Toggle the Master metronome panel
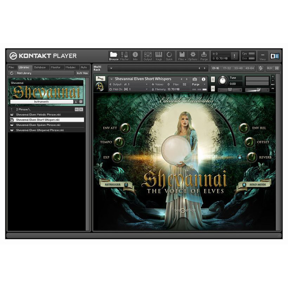 click(124, 56)
